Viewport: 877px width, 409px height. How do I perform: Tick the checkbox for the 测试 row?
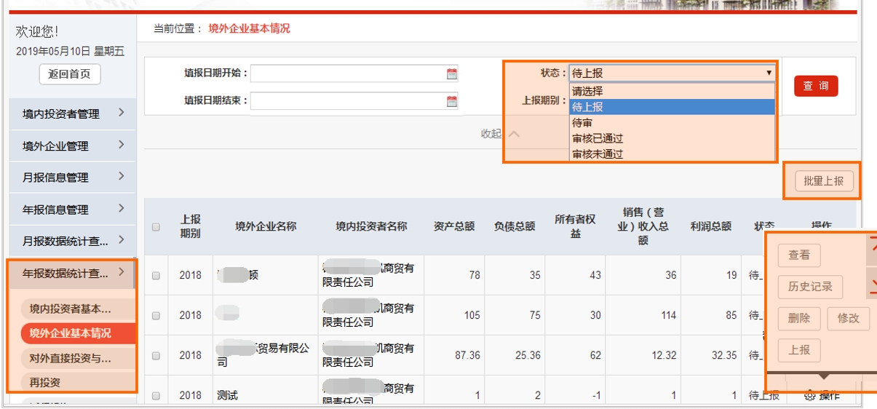(156, 396)
